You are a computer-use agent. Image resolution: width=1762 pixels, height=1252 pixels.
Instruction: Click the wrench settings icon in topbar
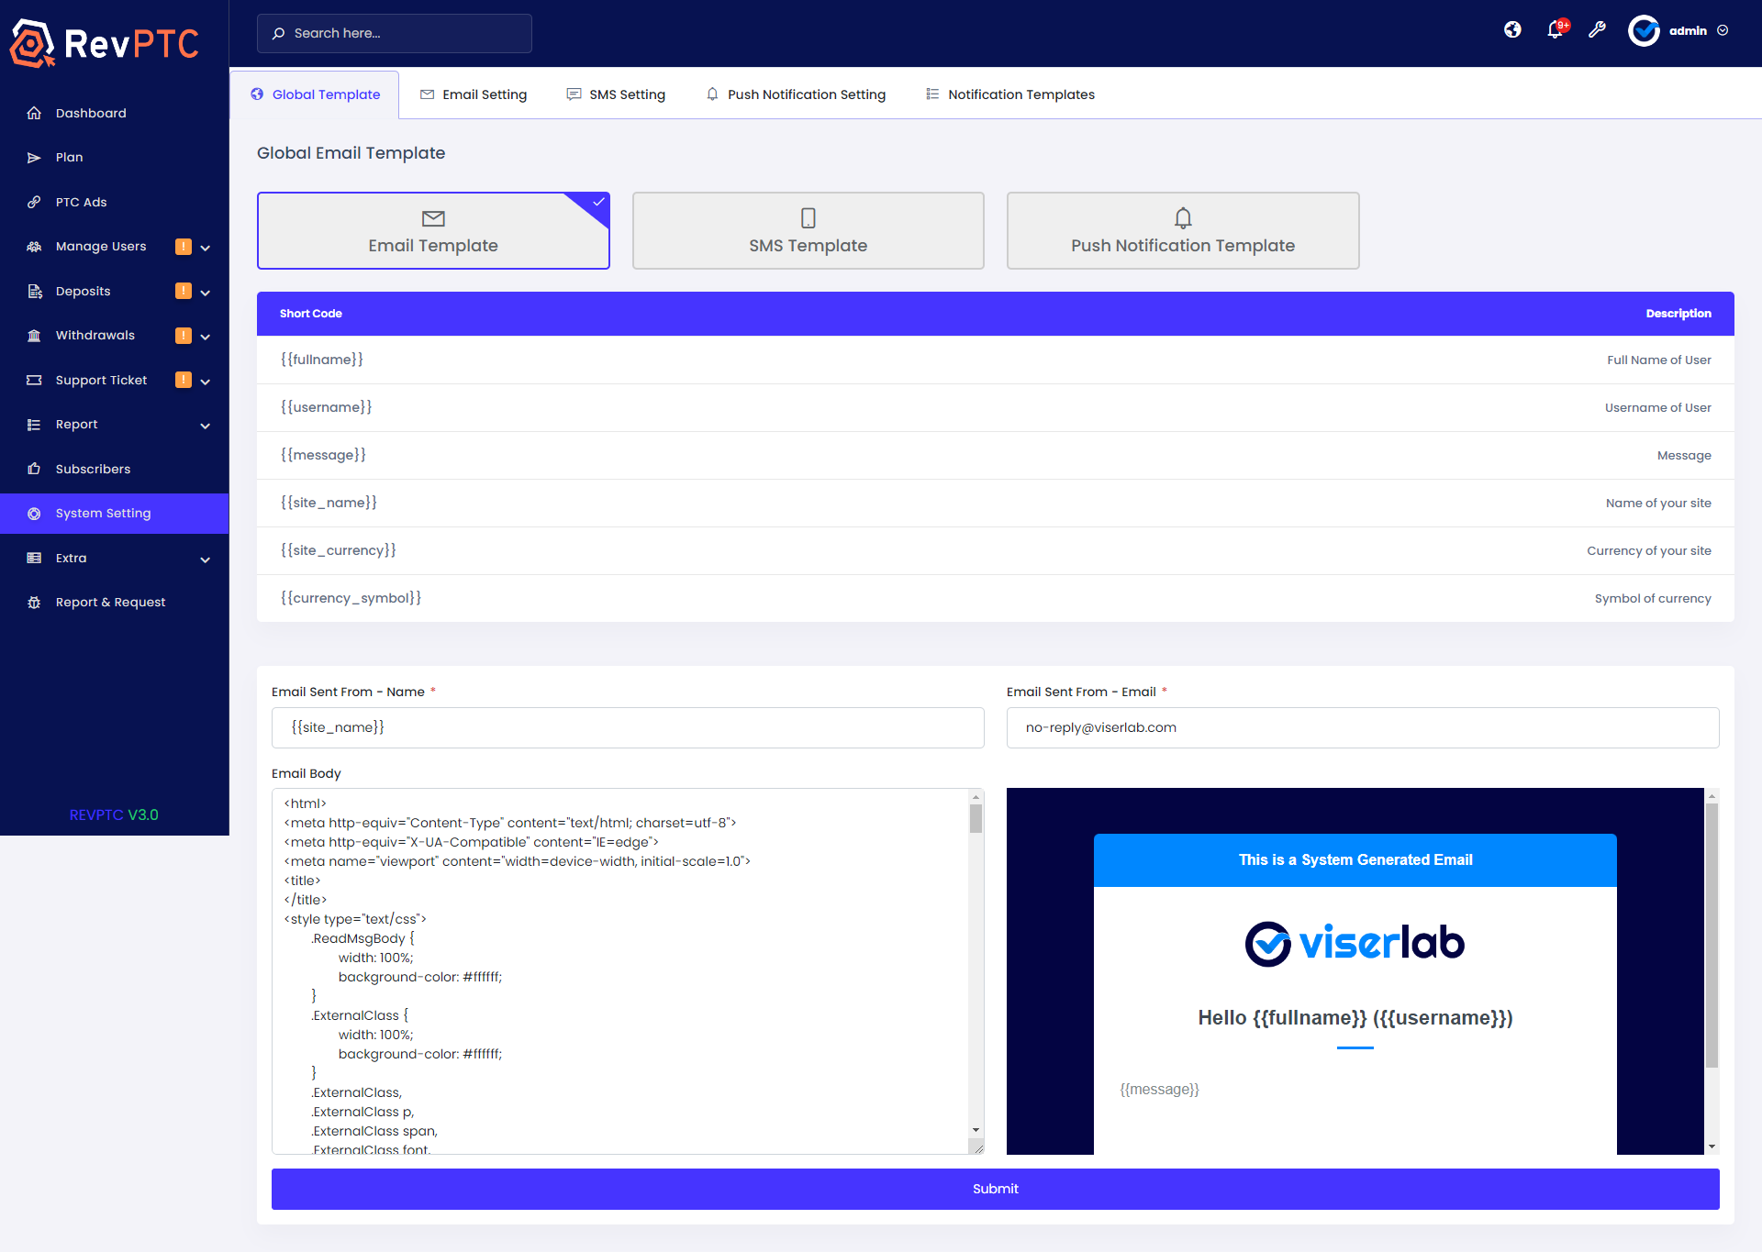(x=1597, y=30)
